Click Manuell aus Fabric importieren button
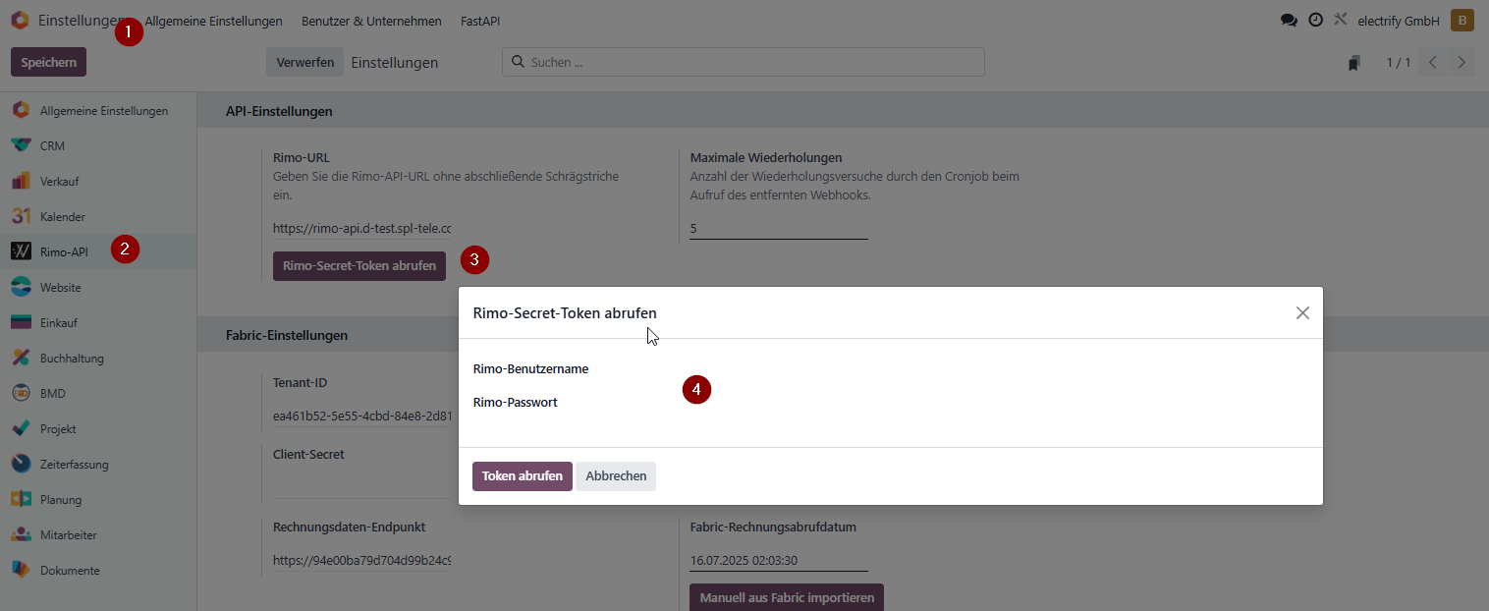The image size is (1489, 611). (787, 597)
